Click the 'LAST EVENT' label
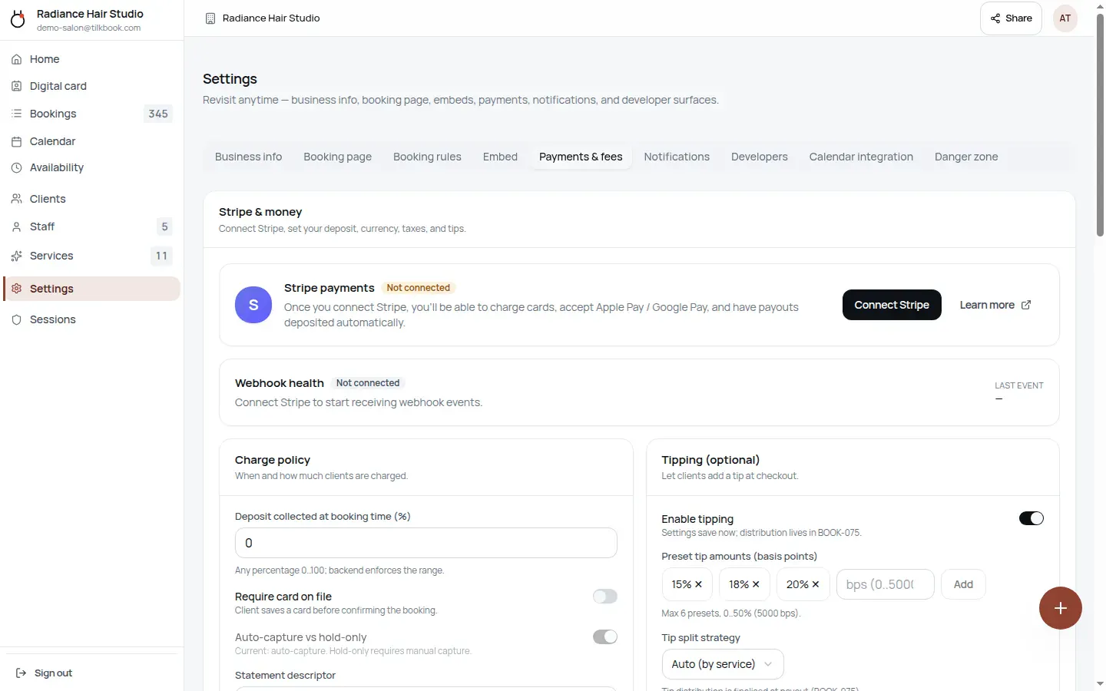The height and width of the screenshot is (691, 1106). tap(1019, 385)
